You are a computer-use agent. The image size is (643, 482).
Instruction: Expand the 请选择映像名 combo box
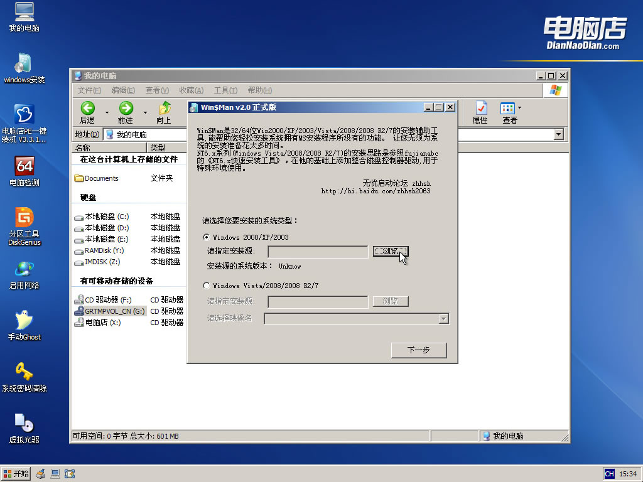[444, 318]
